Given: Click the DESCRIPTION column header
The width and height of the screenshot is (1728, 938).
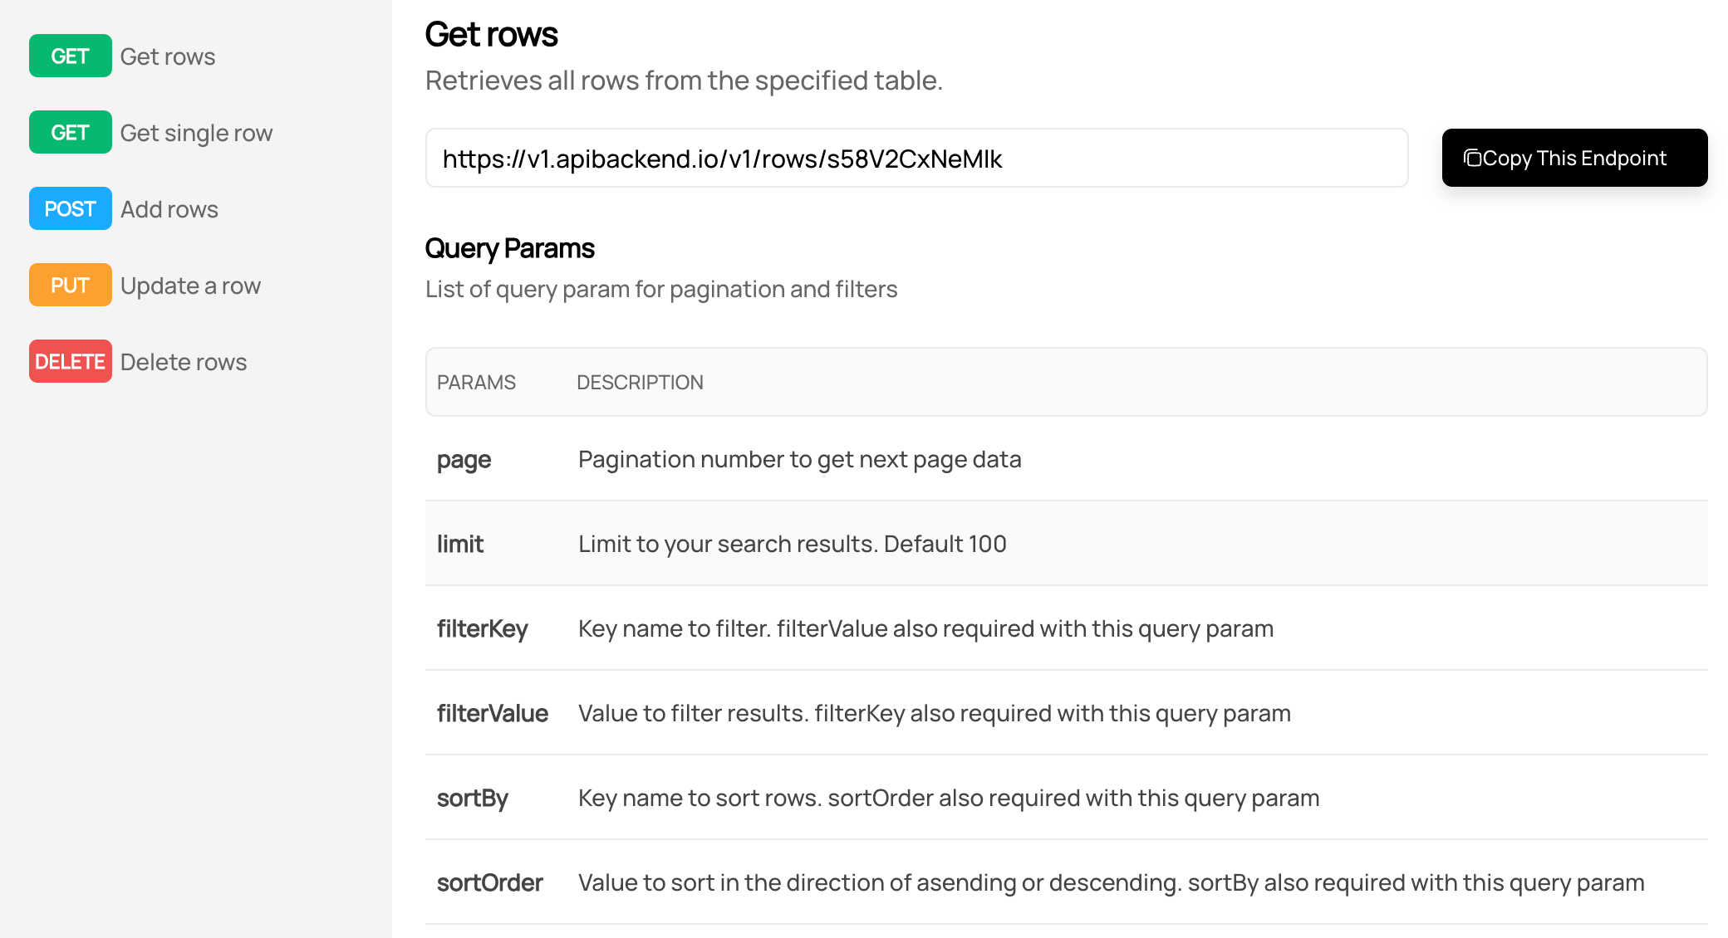Looking at the screenshot, I should pyautogui.click(x=640, y=382).
